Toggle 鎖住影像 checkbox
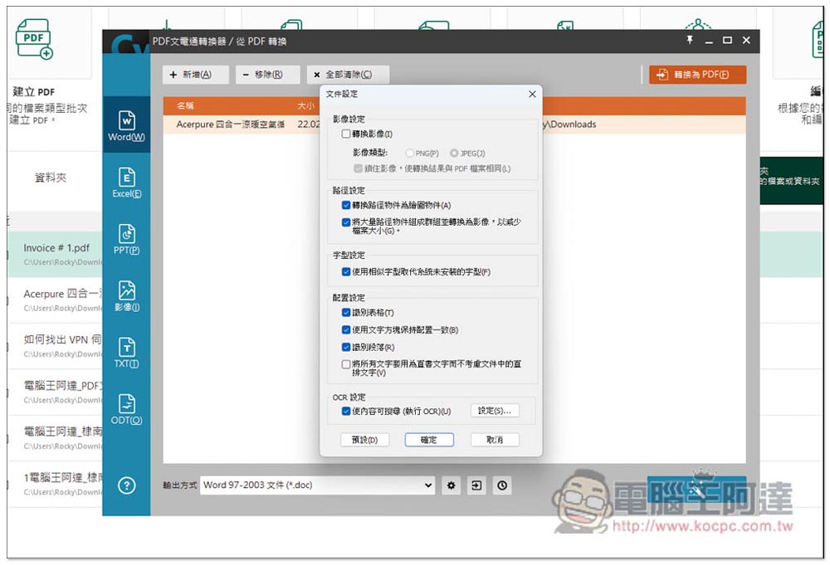The height and width of the screenshot is (565, 830). 359,168
